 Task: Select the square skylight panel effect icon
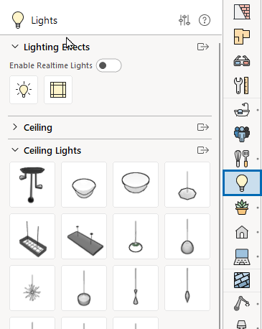58,90
